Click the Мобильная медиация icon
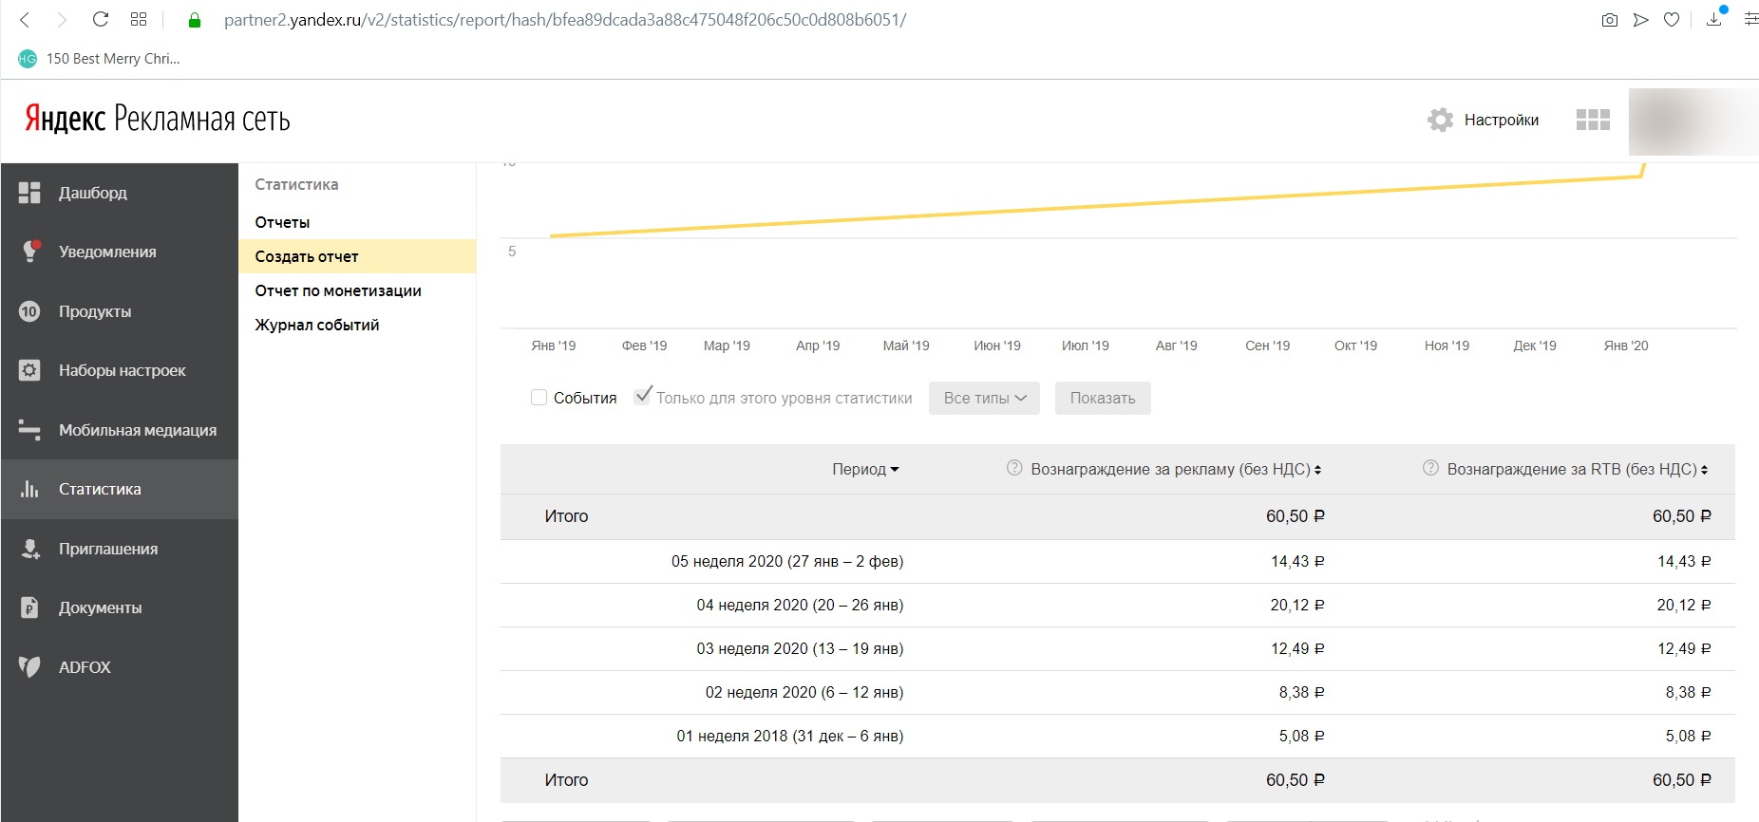Screen dimensions: 1759x822 pos(29,430)
